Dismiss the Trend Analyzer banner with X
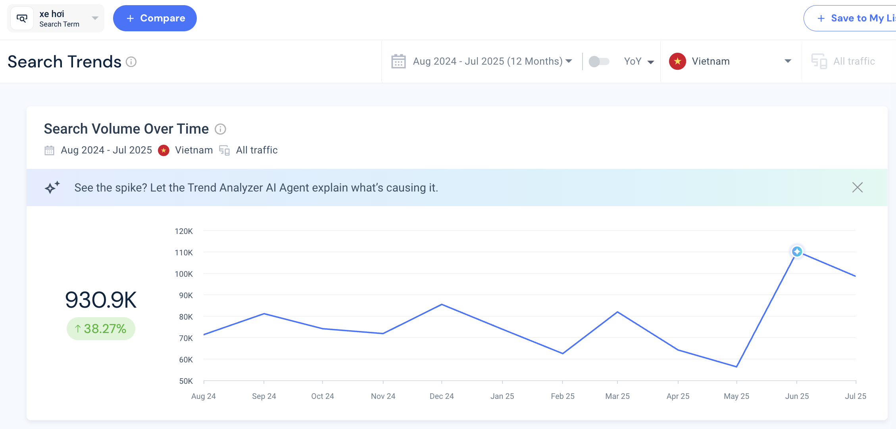Screen dimensions: 896x429 click(858, 188)
